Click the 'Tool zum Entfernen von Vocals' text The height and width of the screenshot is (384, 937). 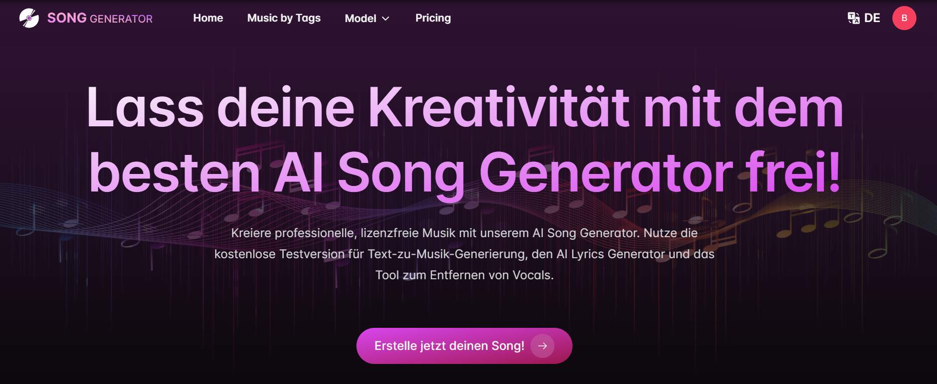click(x=464, y=275)
